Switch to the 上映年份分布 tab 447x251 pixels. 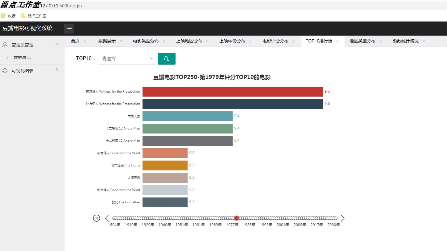[232, 41]
